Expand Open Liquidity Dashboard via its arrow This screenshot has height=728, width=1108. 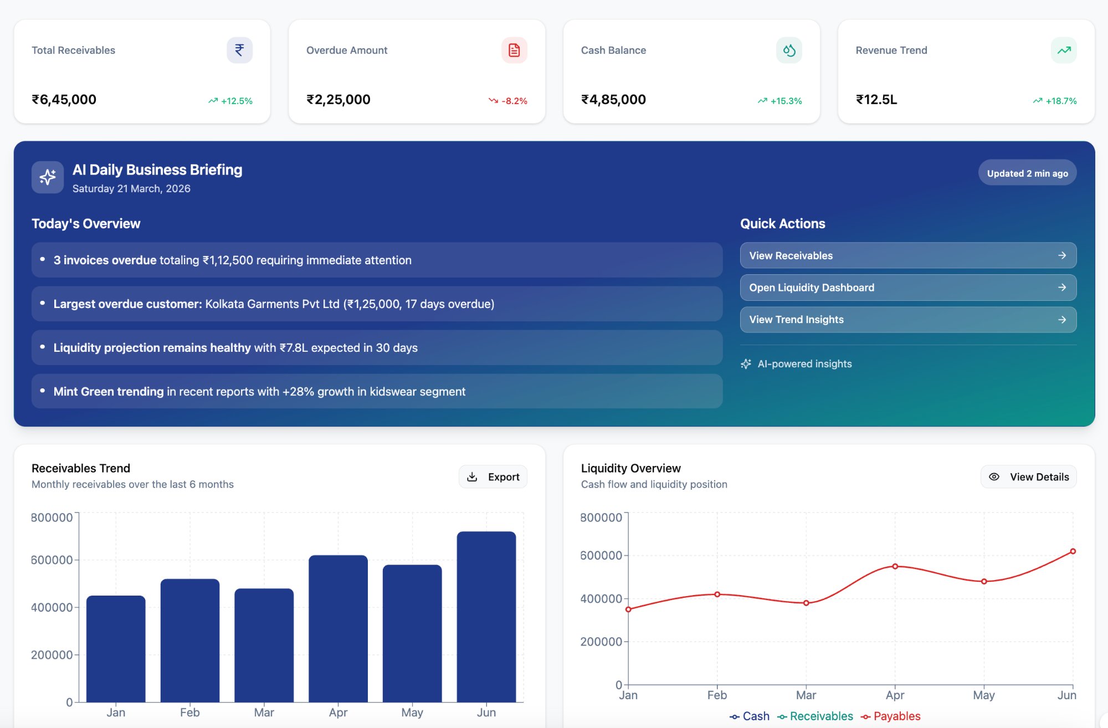pyautogui.click(x=1061, y=288)
